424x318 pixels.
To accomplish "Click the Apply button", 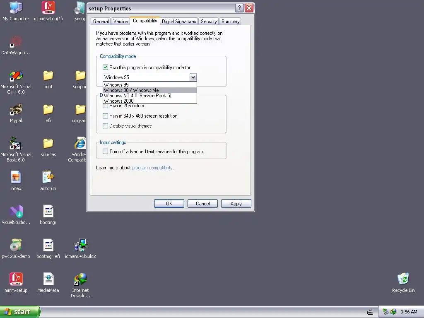I will pyautogui.click(x=236, y=204).
